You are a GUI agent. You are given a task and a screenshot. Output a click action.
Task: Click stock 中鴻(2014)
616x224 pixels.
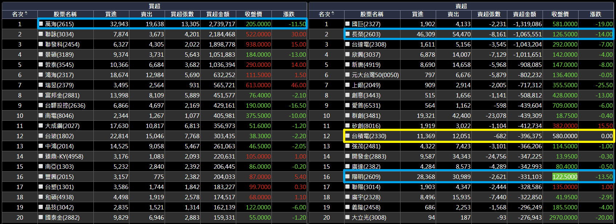pos(59,146)
